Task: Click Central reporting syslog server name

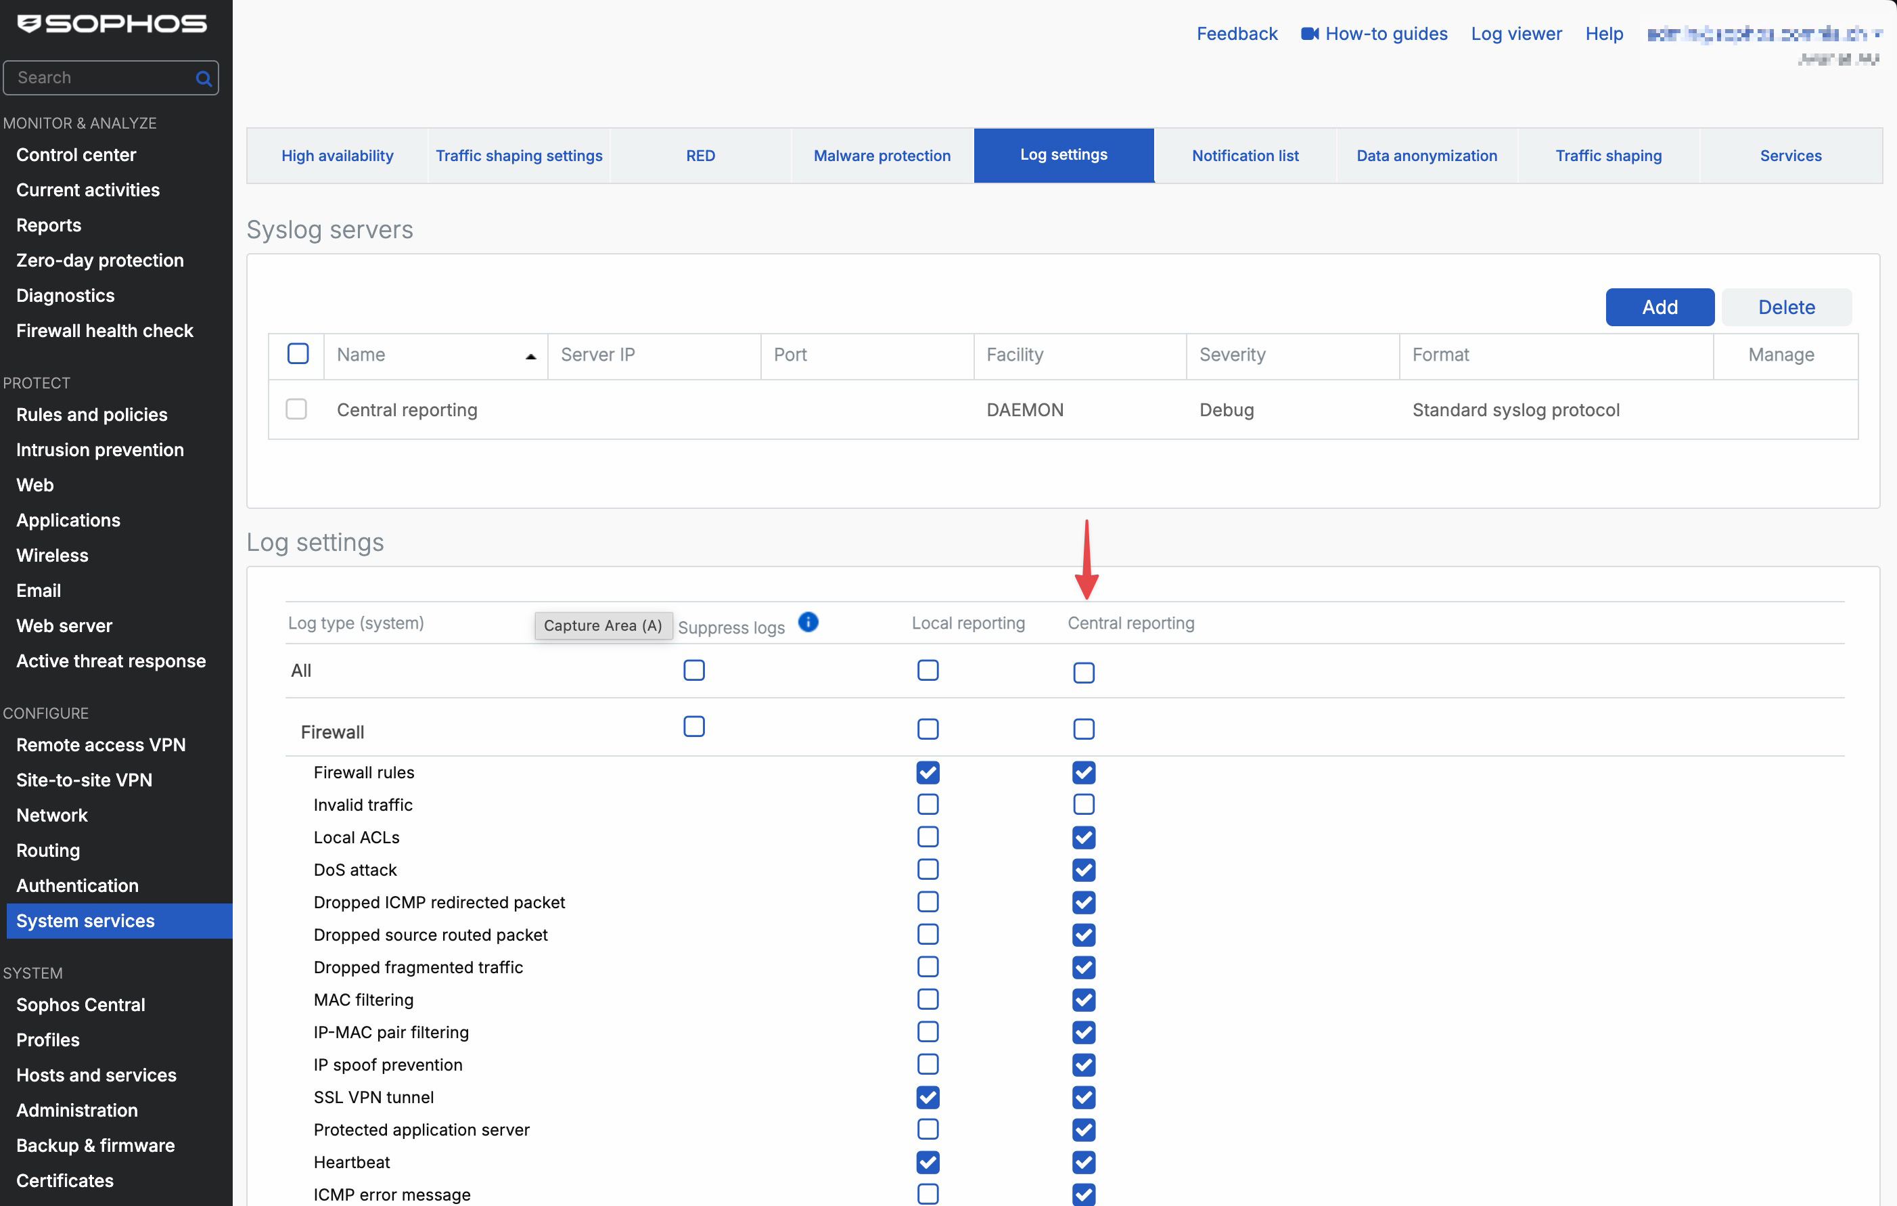Action: (x=407, y=410)
